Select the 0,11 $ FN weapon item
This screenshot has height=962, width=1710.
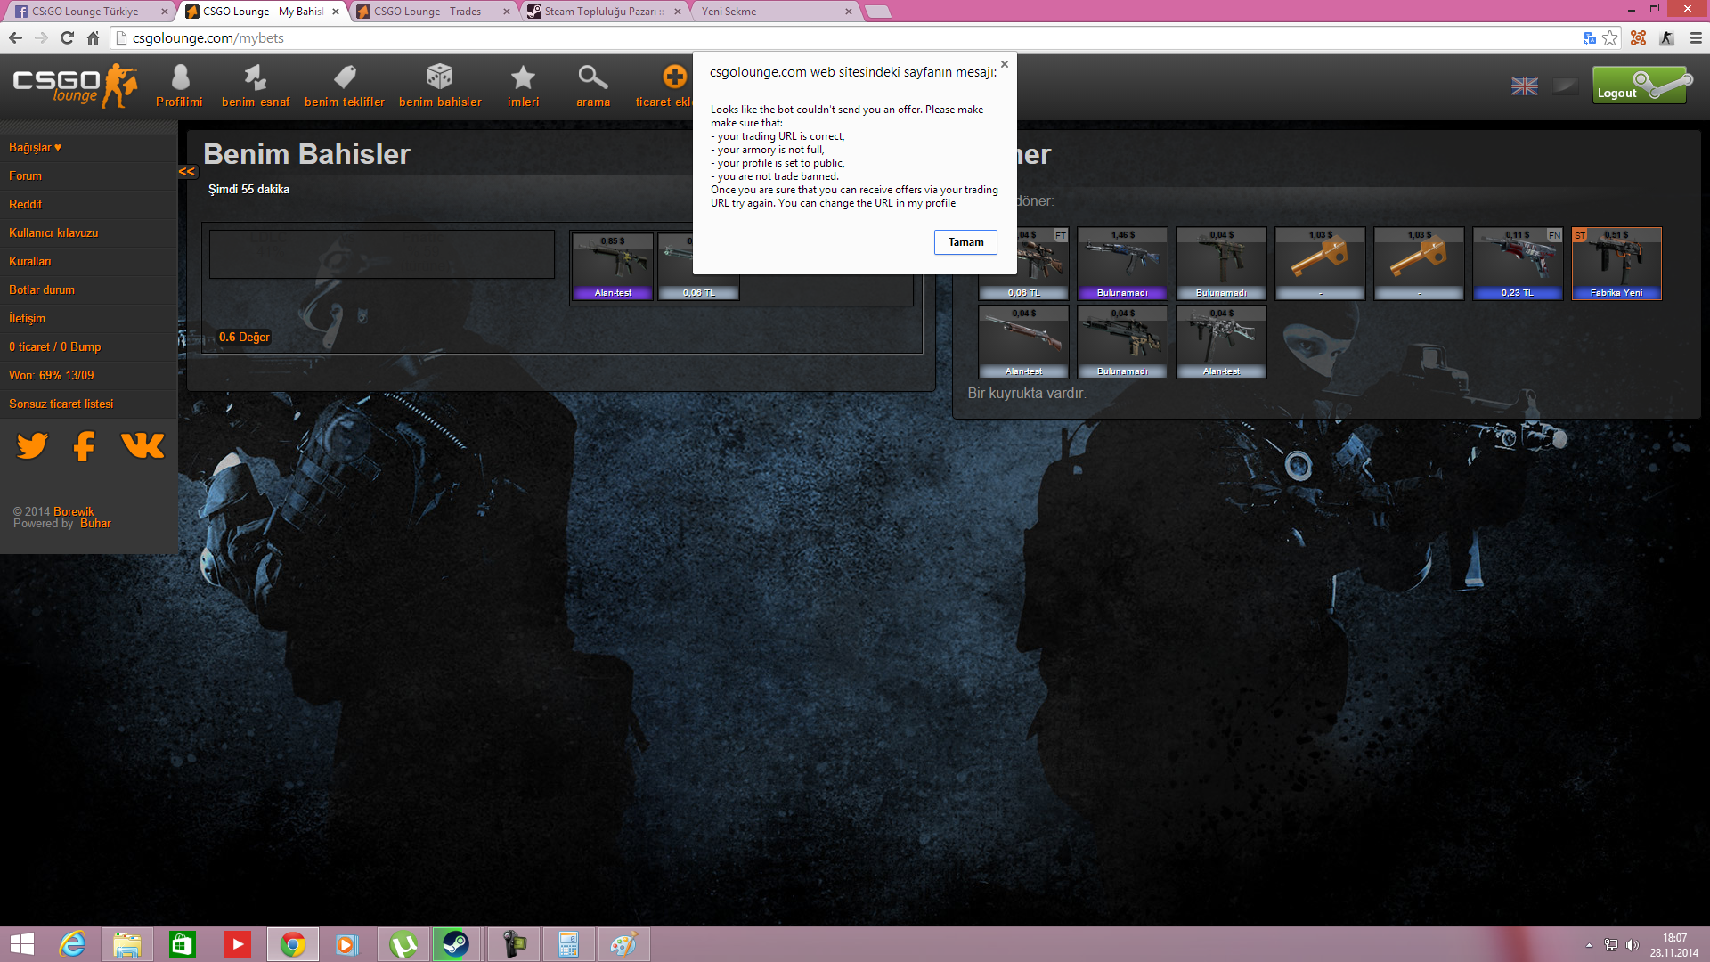(1518, 264)
